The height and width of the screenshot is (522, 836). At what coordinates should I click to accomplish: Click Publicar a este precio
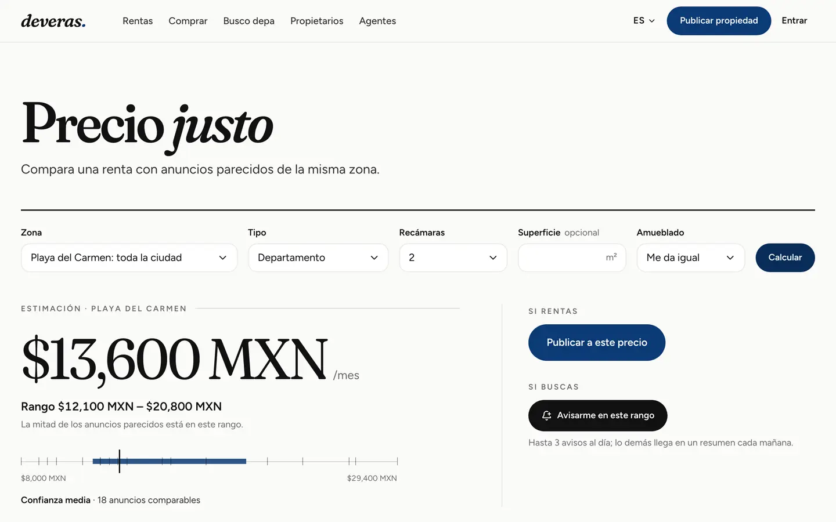[x=597, y=342]
